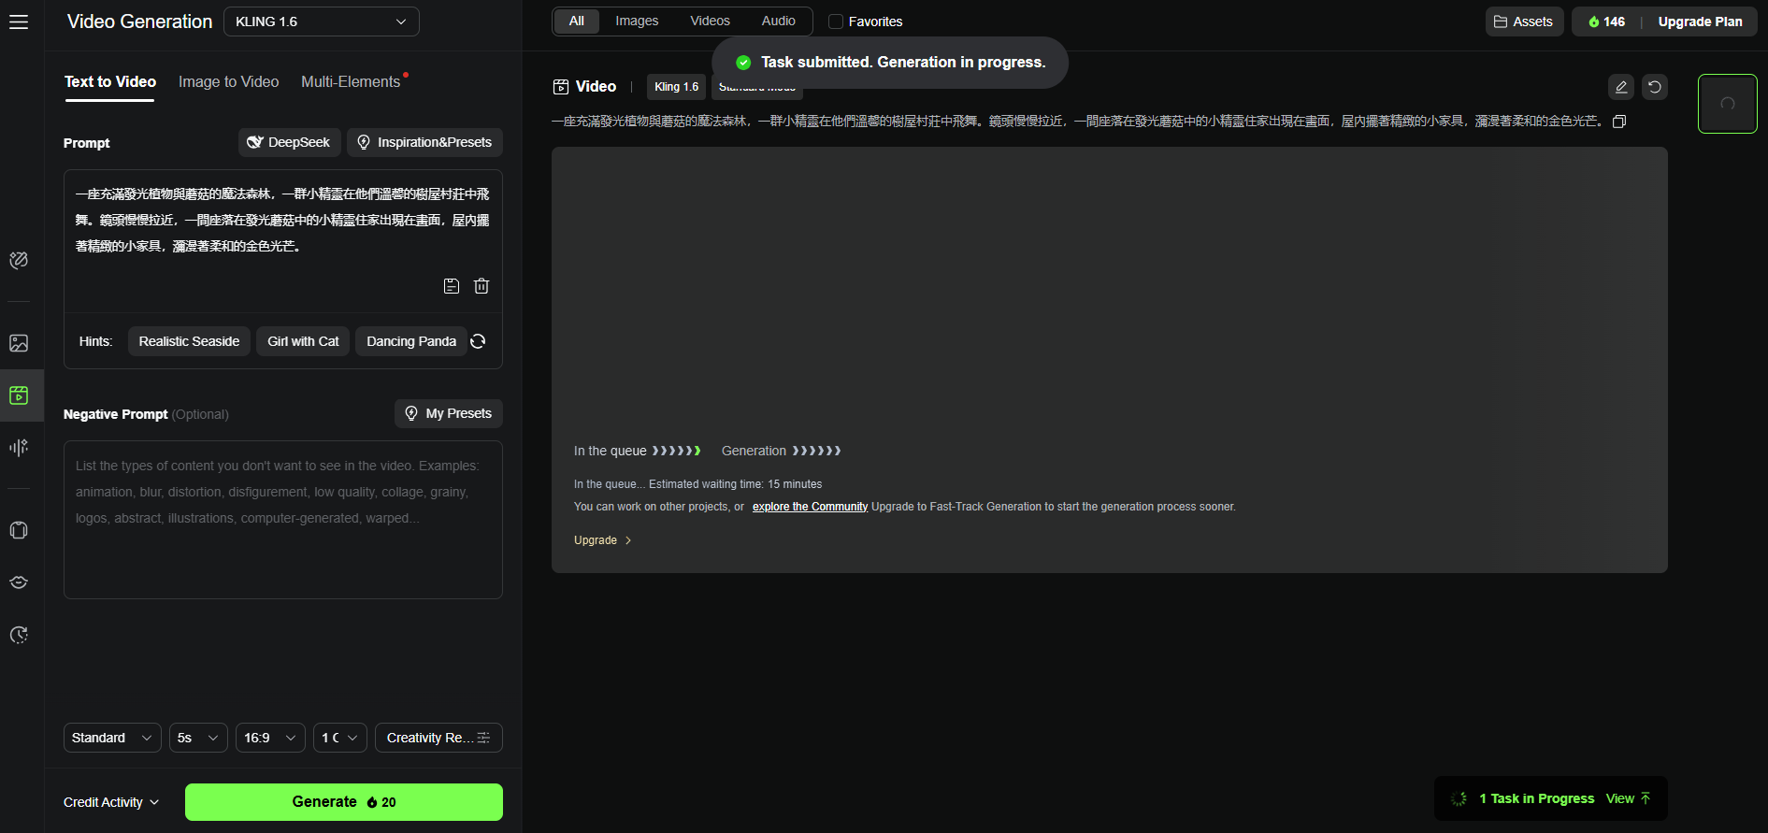Expand the KLING 1.6 model dropdown

click(x=322, y=22)
